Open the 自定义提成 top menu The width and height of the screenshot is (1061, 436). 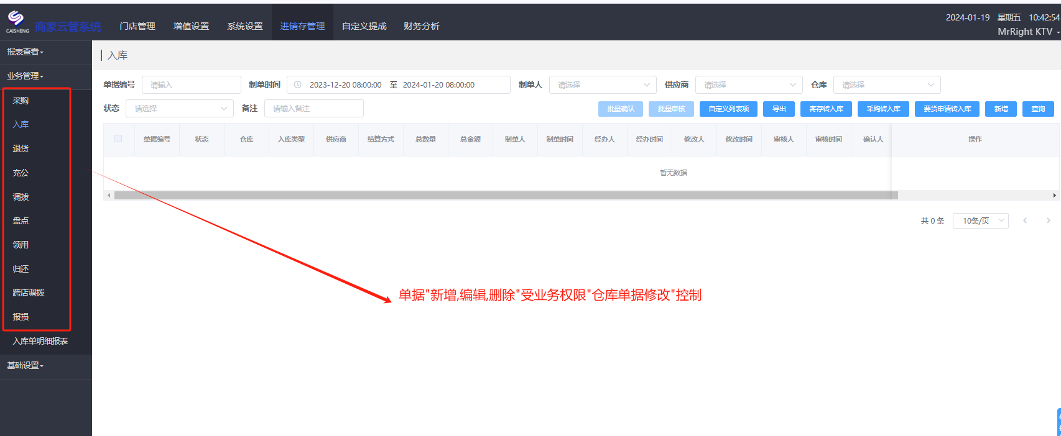(364, 26)
